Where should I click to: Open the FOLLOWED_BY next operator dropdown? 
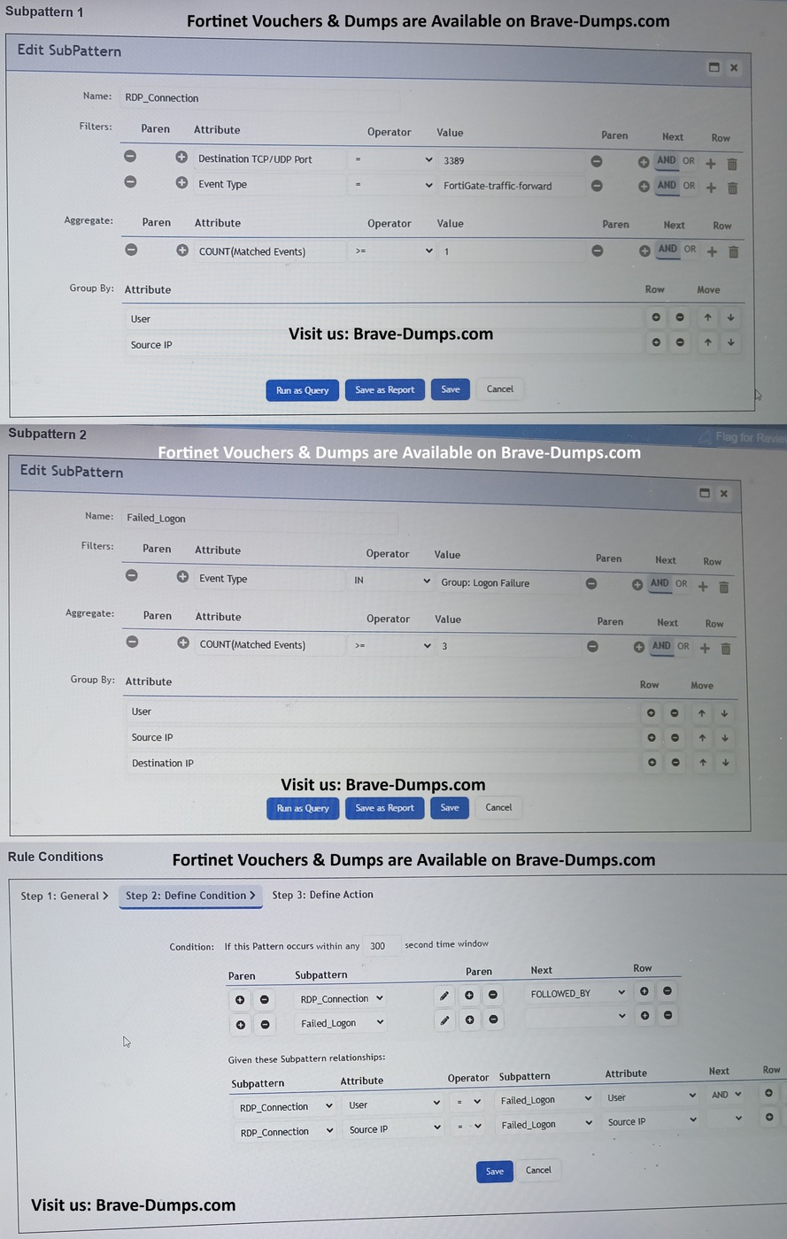coord(577,993)
